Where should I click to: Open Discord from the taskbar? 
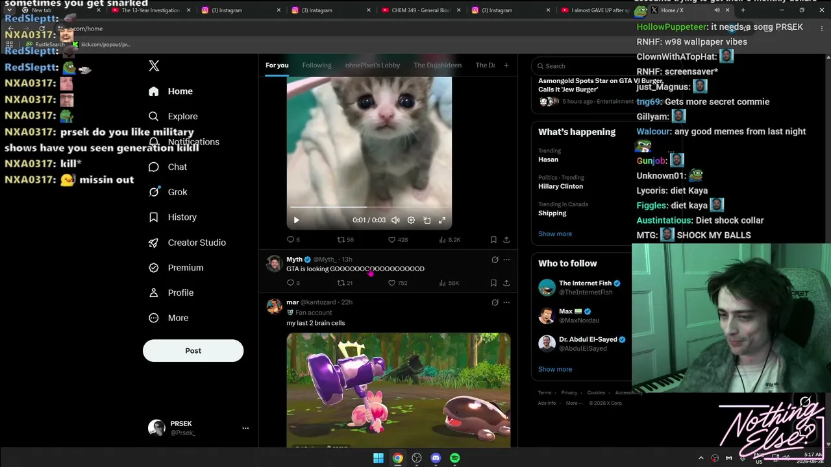tap(436, 458)
